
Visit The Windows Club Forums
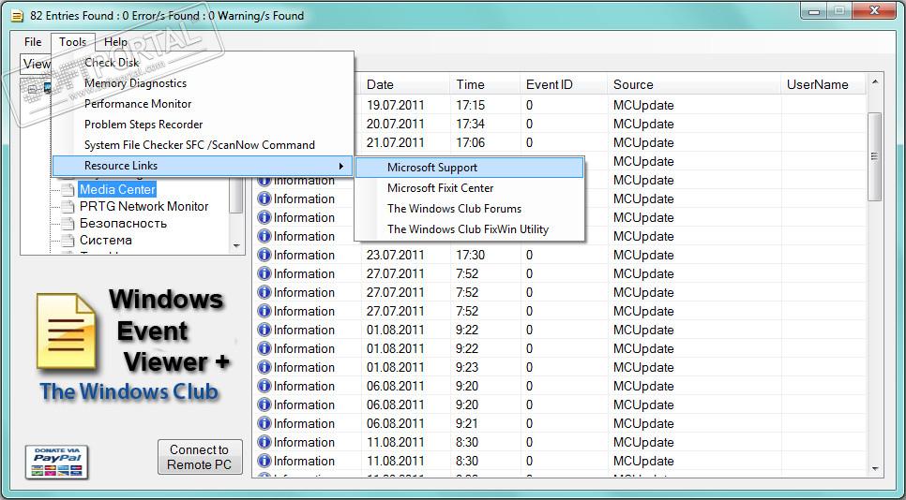[469, 209]
